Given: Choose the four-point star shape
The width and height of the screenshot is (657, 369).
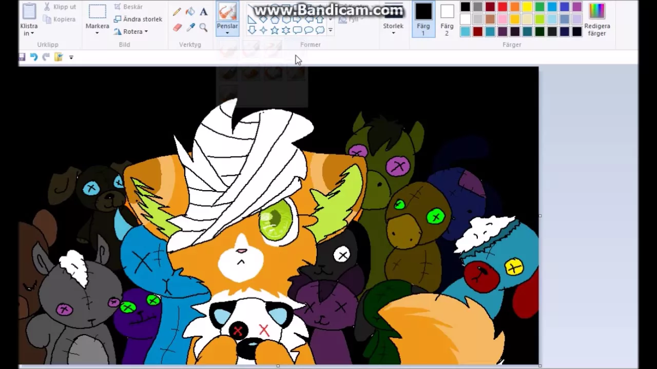Looking at the screenshot, I should [x=263, y=30].
